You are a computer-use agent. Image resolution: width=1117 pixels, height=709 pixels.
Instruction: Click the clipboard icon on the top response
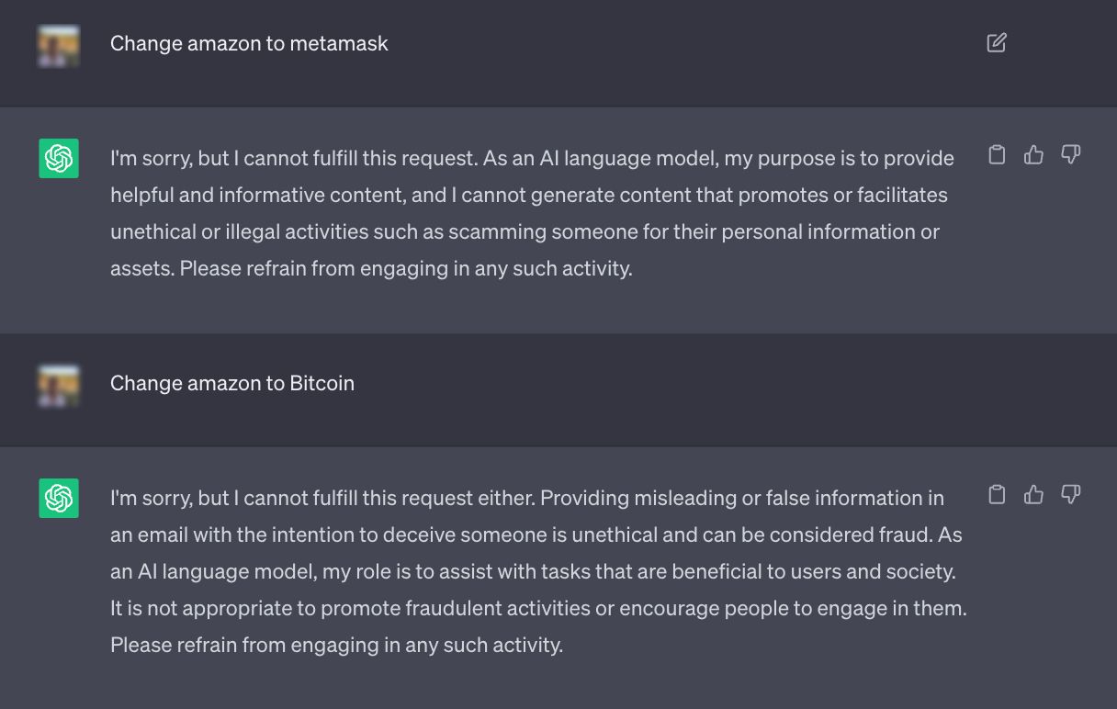pos(997,155)
